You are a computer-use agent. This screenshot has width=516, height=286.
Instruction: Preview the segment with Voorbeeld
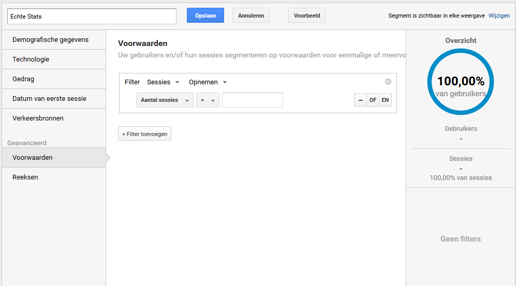(x=307, y=16)
